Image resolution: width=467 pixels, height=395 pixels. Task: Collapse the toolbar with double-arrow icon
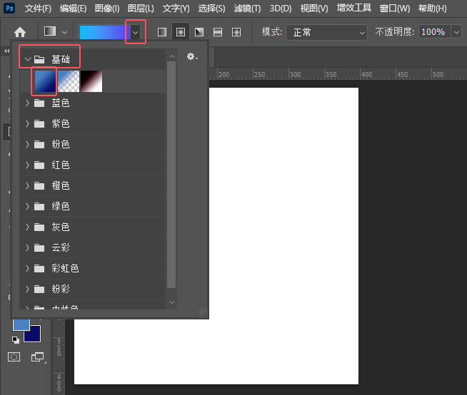point(7,51)
